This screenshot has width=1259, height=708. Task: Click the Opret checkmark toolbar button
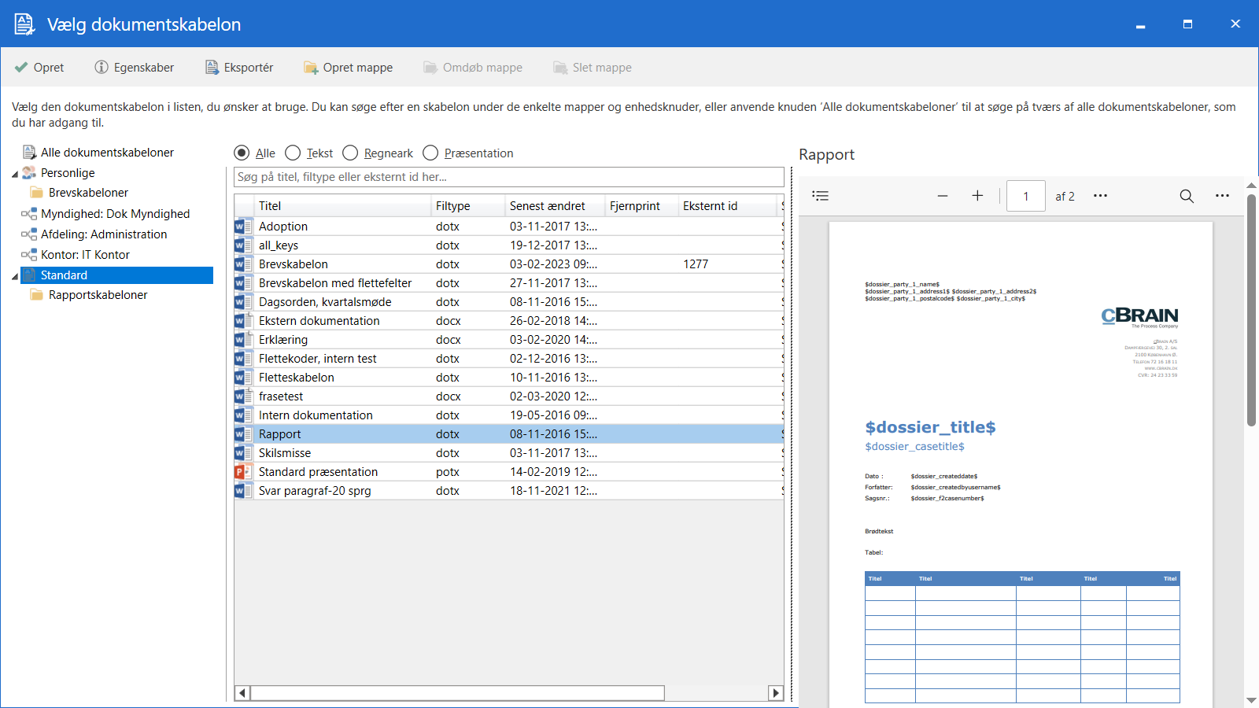pos(39,68)
